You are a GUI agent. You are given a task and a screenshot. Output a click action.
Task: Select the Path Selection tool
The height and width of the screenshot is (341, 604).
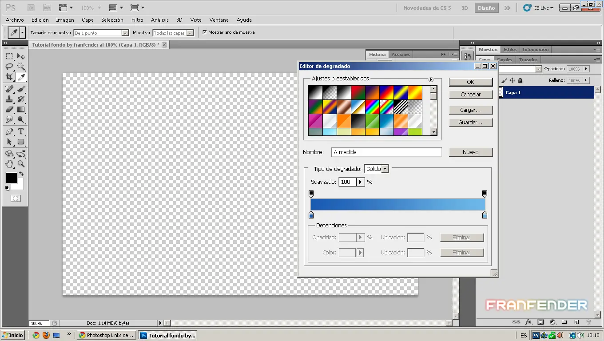click(9, 142)
